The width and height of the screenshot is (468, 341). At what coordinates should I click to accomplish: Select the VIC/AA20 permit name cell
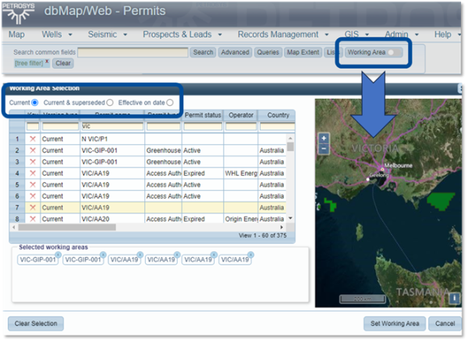click(112, 219)
